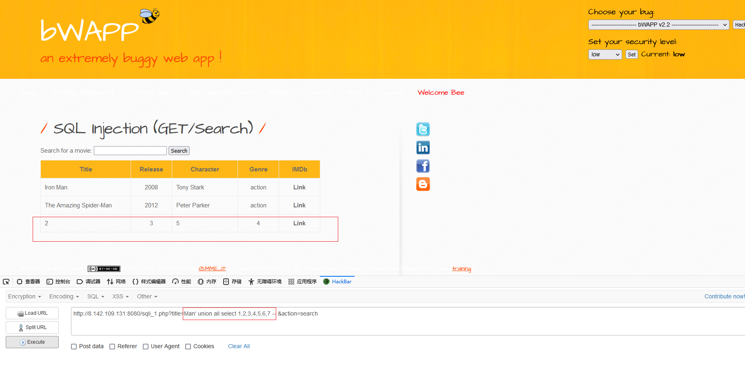Open the Memory (内存) panel
745x378 pixels.
[207, 282]
